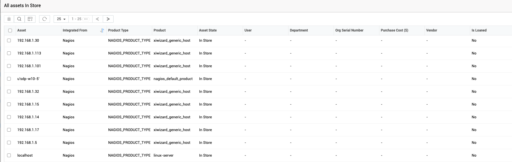The width and height of the screenshot is (512, 162).
Task: Sort by Product column header
Action: (x=160, y=30)
